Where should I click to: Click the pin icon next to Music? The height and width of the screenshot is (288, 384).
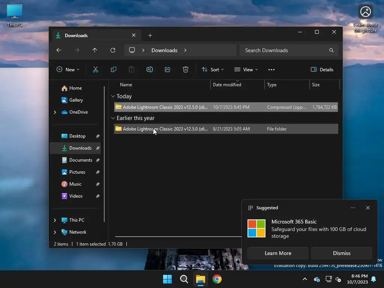(x=98, y=184)
